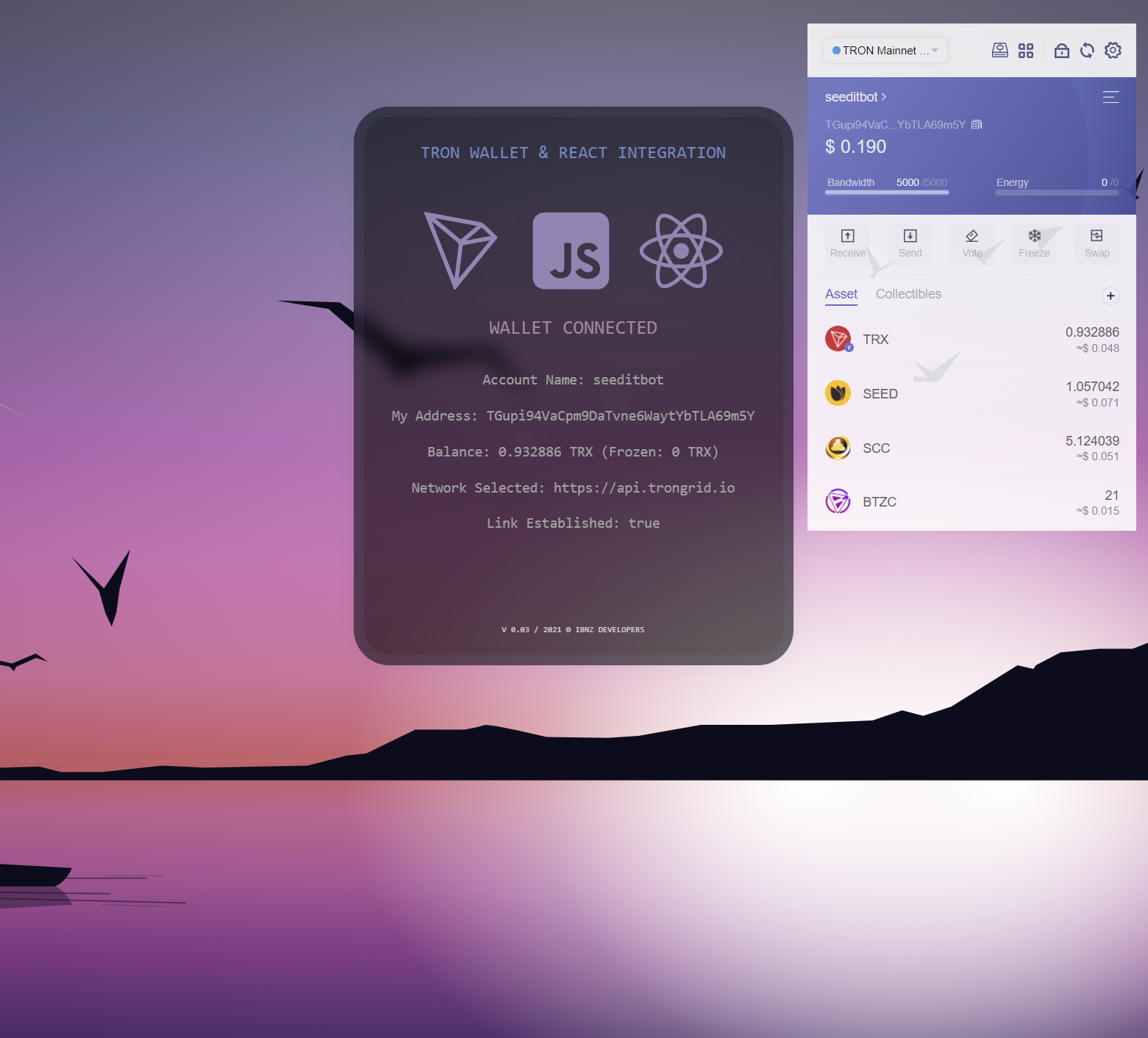Screen dimensions: 1148x1038
Task: Click the TRX ≈$ 0.048 value
Action: (x=1098, y=348)
